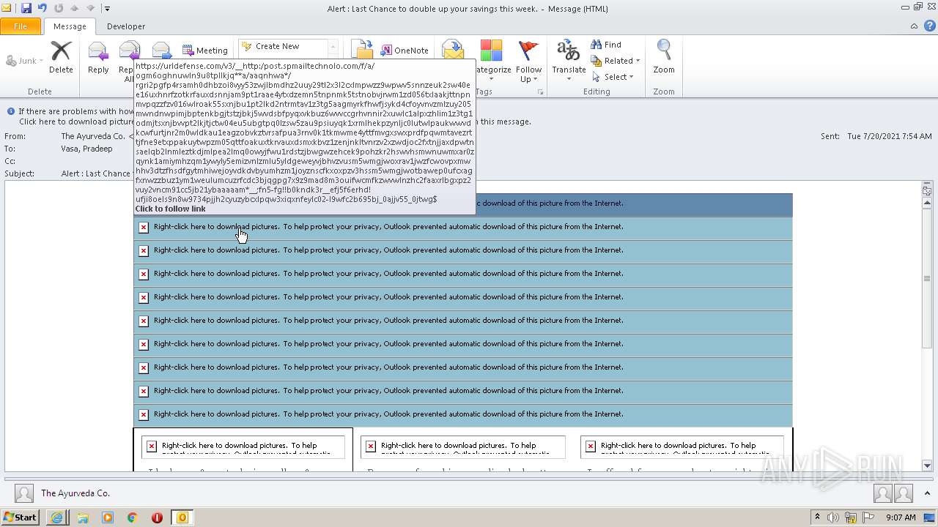Click the taskbar clock showing 9:07 AM
This screenshot has width=938, height=527.
pyautogui.click(x=900, y=517)
